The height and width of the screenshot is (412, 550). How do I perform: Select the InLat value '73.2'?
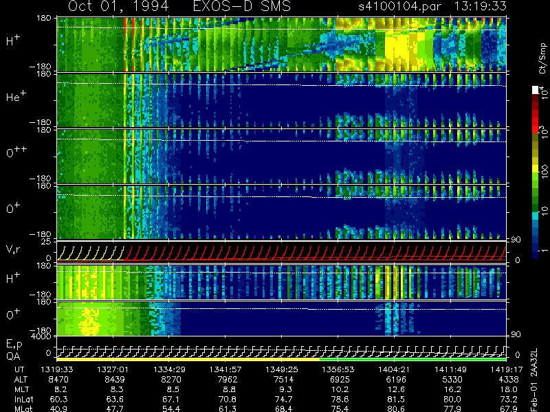pos(509,399)
